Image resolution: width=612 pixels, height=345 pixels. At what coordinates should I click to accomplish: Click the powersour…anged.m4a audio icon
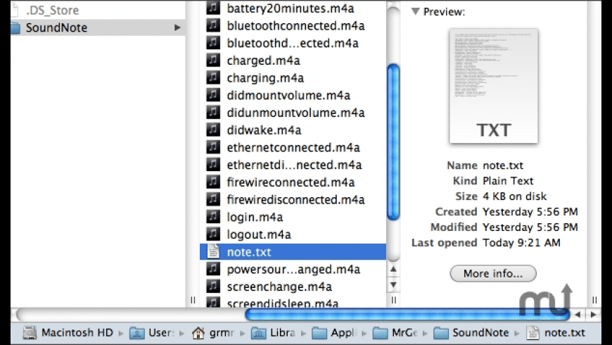click(x=213, y=269)
